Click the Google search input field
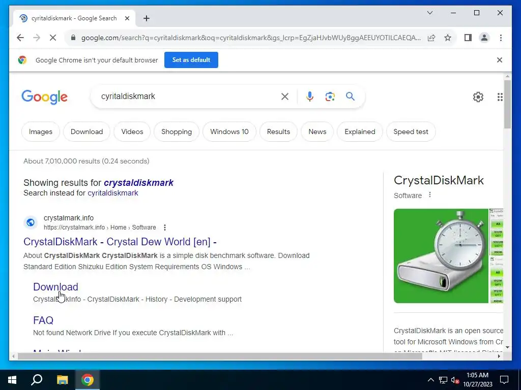The width and height of the screenshot is (521, 390). coord(189,96)
